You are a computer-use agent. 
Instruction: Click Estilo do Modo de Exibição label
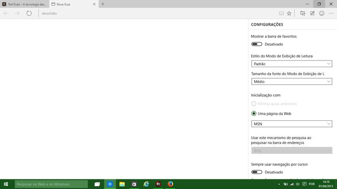[282, 56]
